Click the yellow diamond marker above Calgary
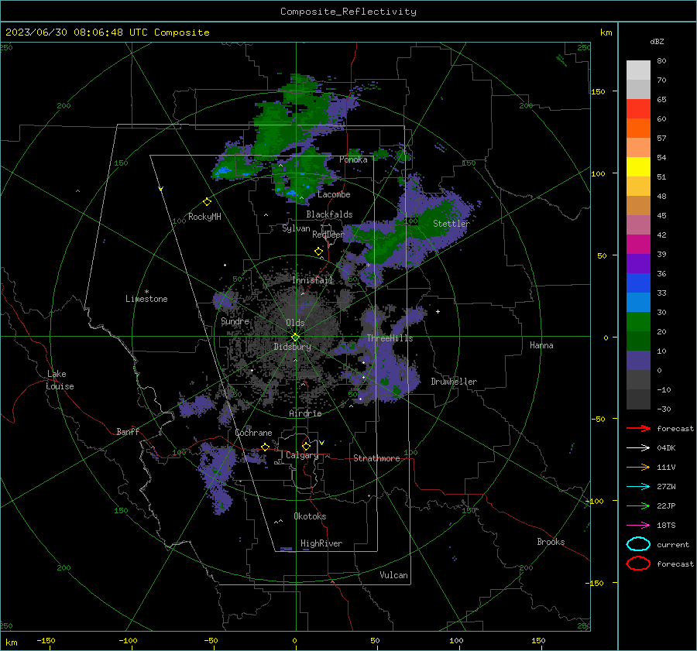Image resolution: width=697 pixels, height=651 pixels. [x=306, y=446]
